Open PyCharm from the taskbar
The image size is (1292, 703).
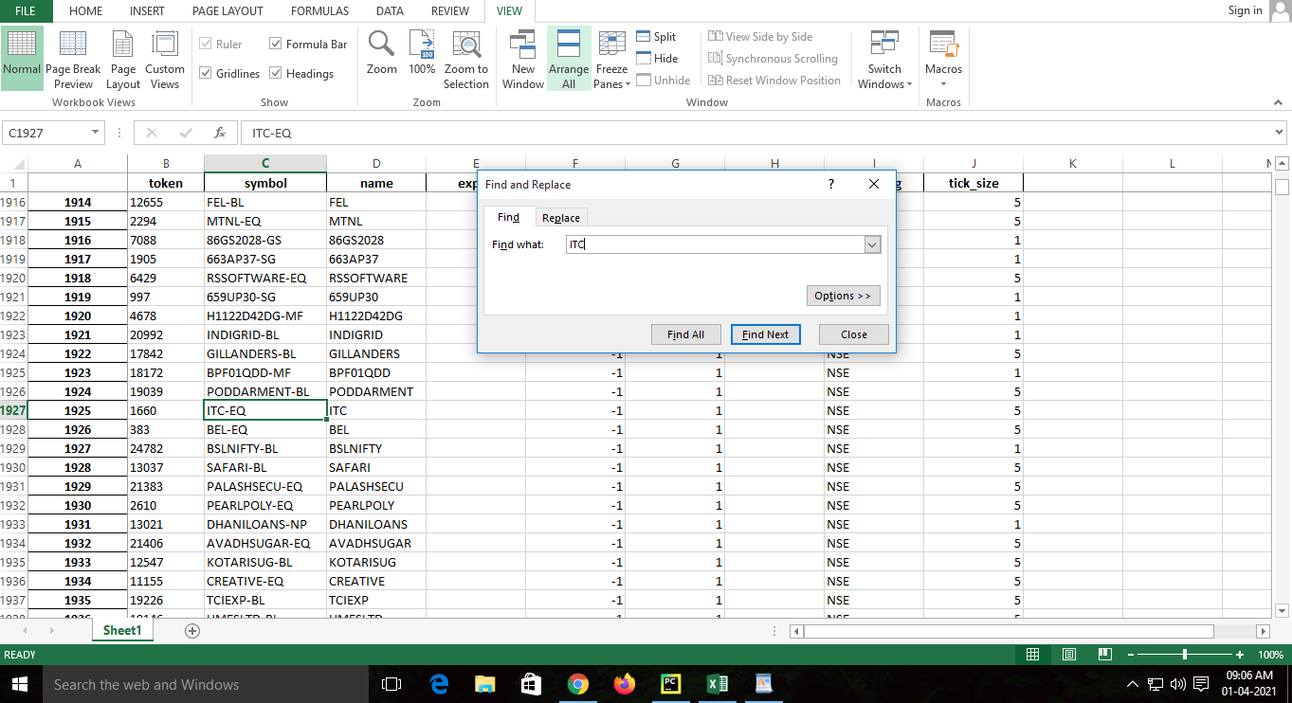click(x=670, y=684)
